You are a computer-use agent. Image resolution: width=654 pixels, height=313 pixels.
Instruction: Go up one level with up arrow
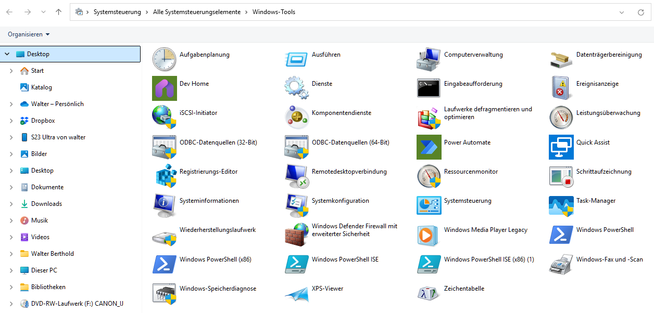[58, 12]
